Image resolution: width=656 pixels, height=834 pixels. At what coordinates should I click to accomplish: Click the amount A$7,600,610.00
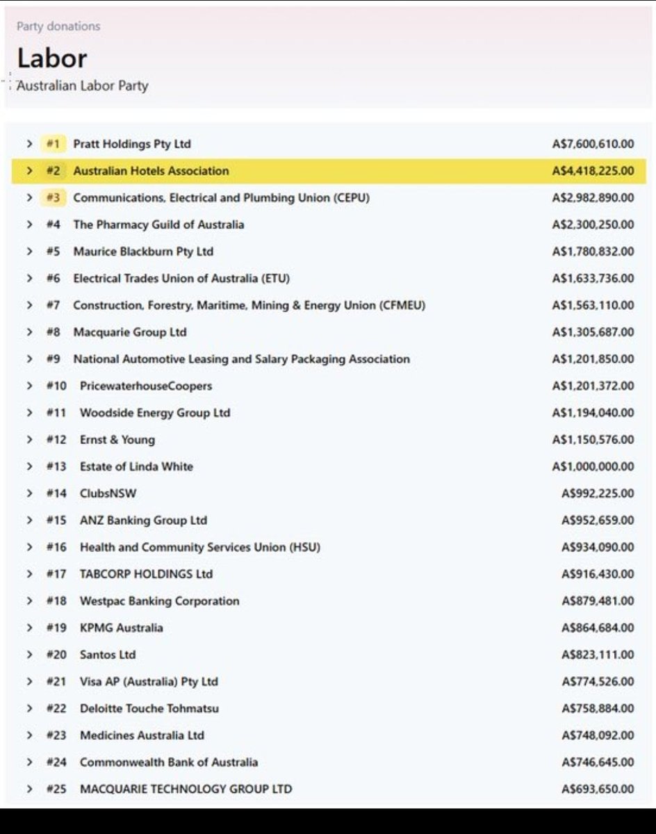pyautogui.click(x=593, y=144)
